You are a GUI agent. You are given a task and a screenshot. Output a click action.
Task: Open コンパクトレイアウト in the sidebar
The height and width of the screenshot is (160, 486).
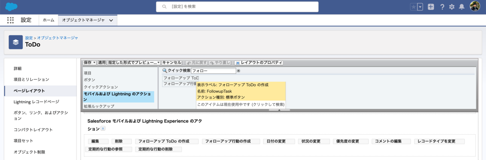point(33,130)
